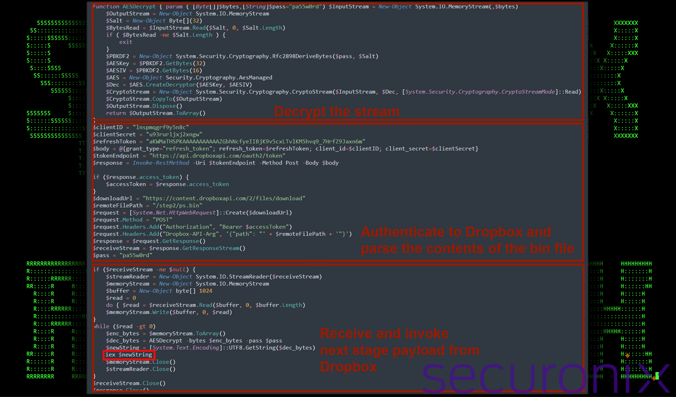The image size is (676, 397).
Task: Click the '/step2/ps.bin' remote file path
Action: click(177, 205)
